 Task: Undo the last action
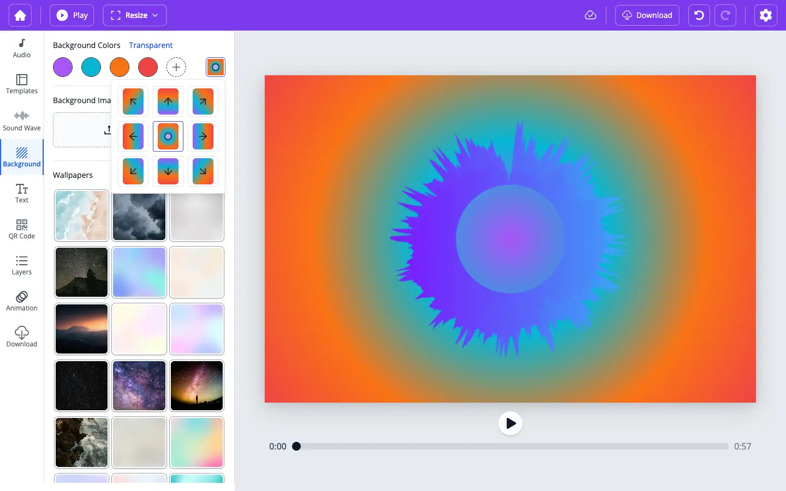699,15
